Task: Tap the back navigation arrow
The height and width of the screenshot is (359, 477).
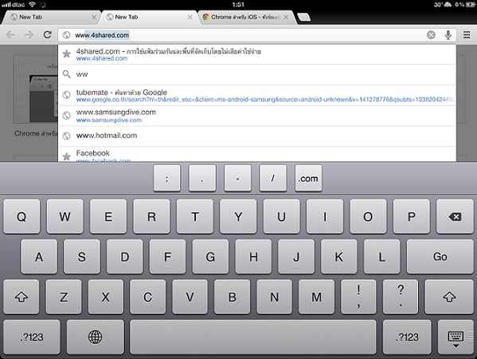Action: (10, 35)
